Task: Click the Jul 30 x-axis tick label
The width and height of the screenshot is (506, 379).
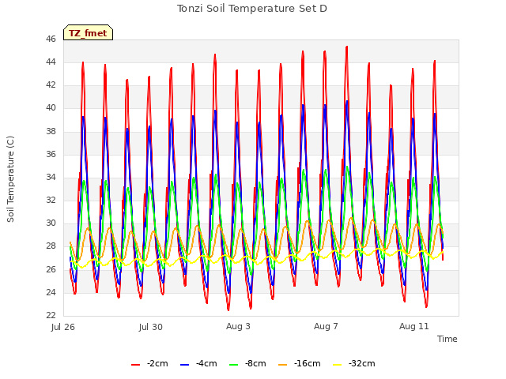Action: 151,327
